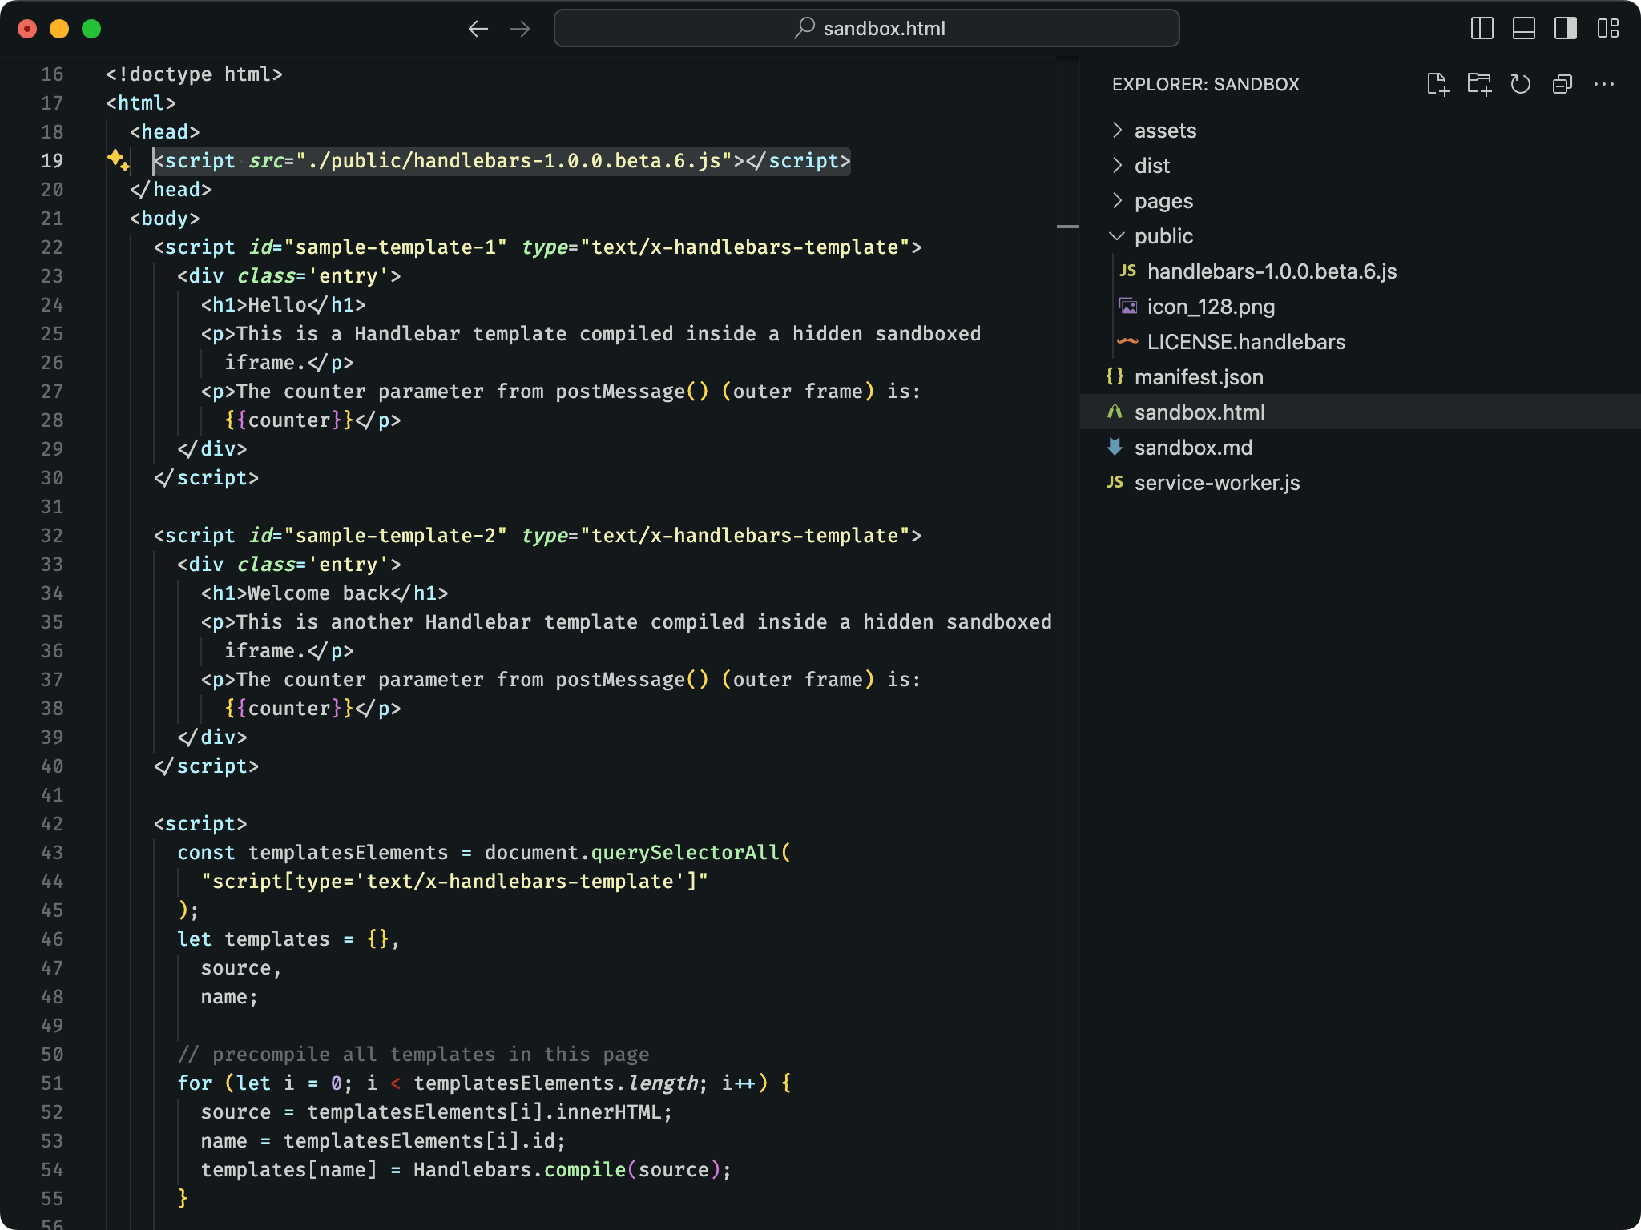The width and height of the screenshot is (1641, 1230).
Task: Collapse all folders in Explorer
Action: [1562, 84]
